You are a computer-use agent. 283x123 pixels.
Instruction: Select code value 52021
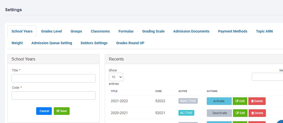(x=160, y=113)
